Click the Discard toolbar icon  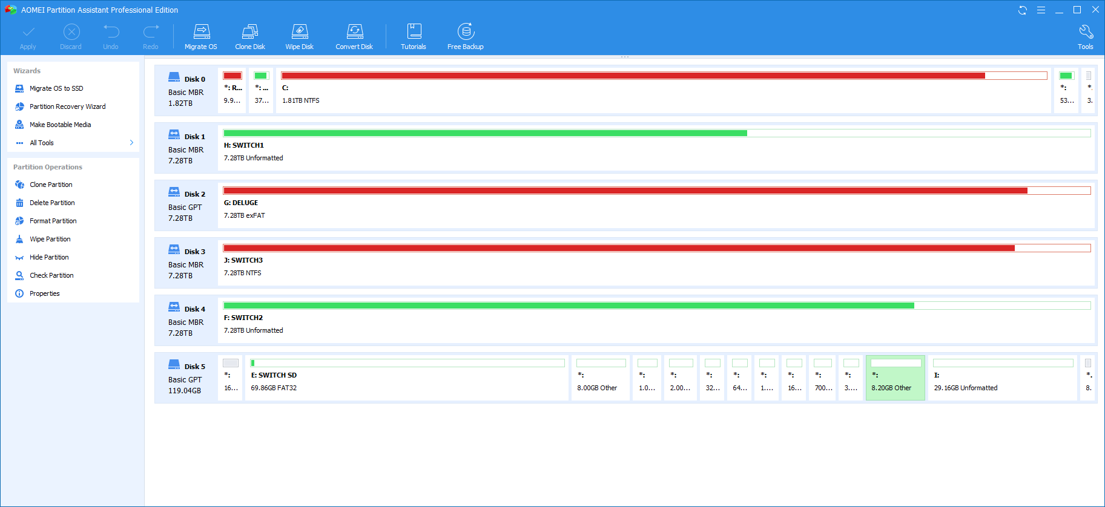click(x=71, y=31)
